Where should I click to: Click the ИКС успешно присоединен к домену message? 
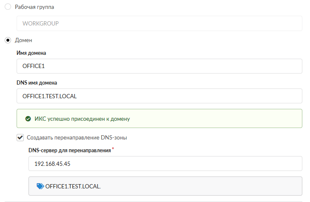tap(82, 119)
